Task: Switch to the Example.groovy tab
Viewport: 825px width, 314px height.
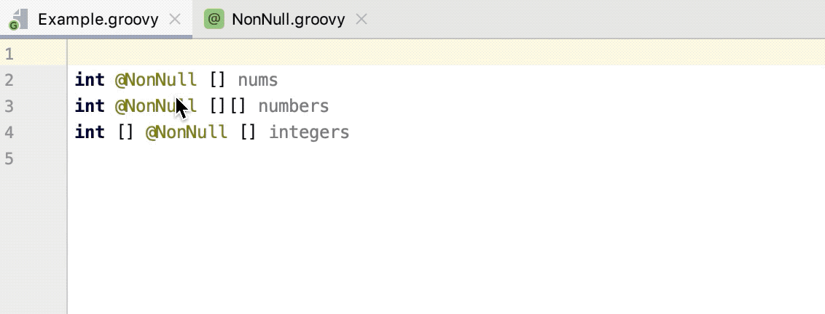Action: pos(98,20)
